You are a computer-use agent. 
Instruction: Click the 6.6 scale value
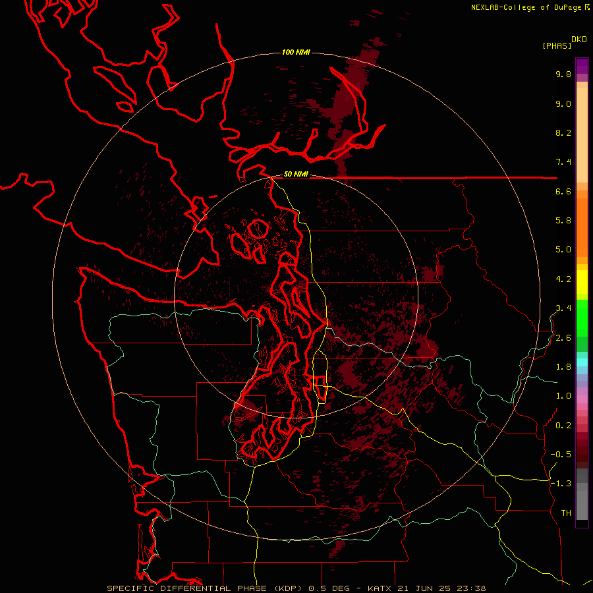pos(563,191)
